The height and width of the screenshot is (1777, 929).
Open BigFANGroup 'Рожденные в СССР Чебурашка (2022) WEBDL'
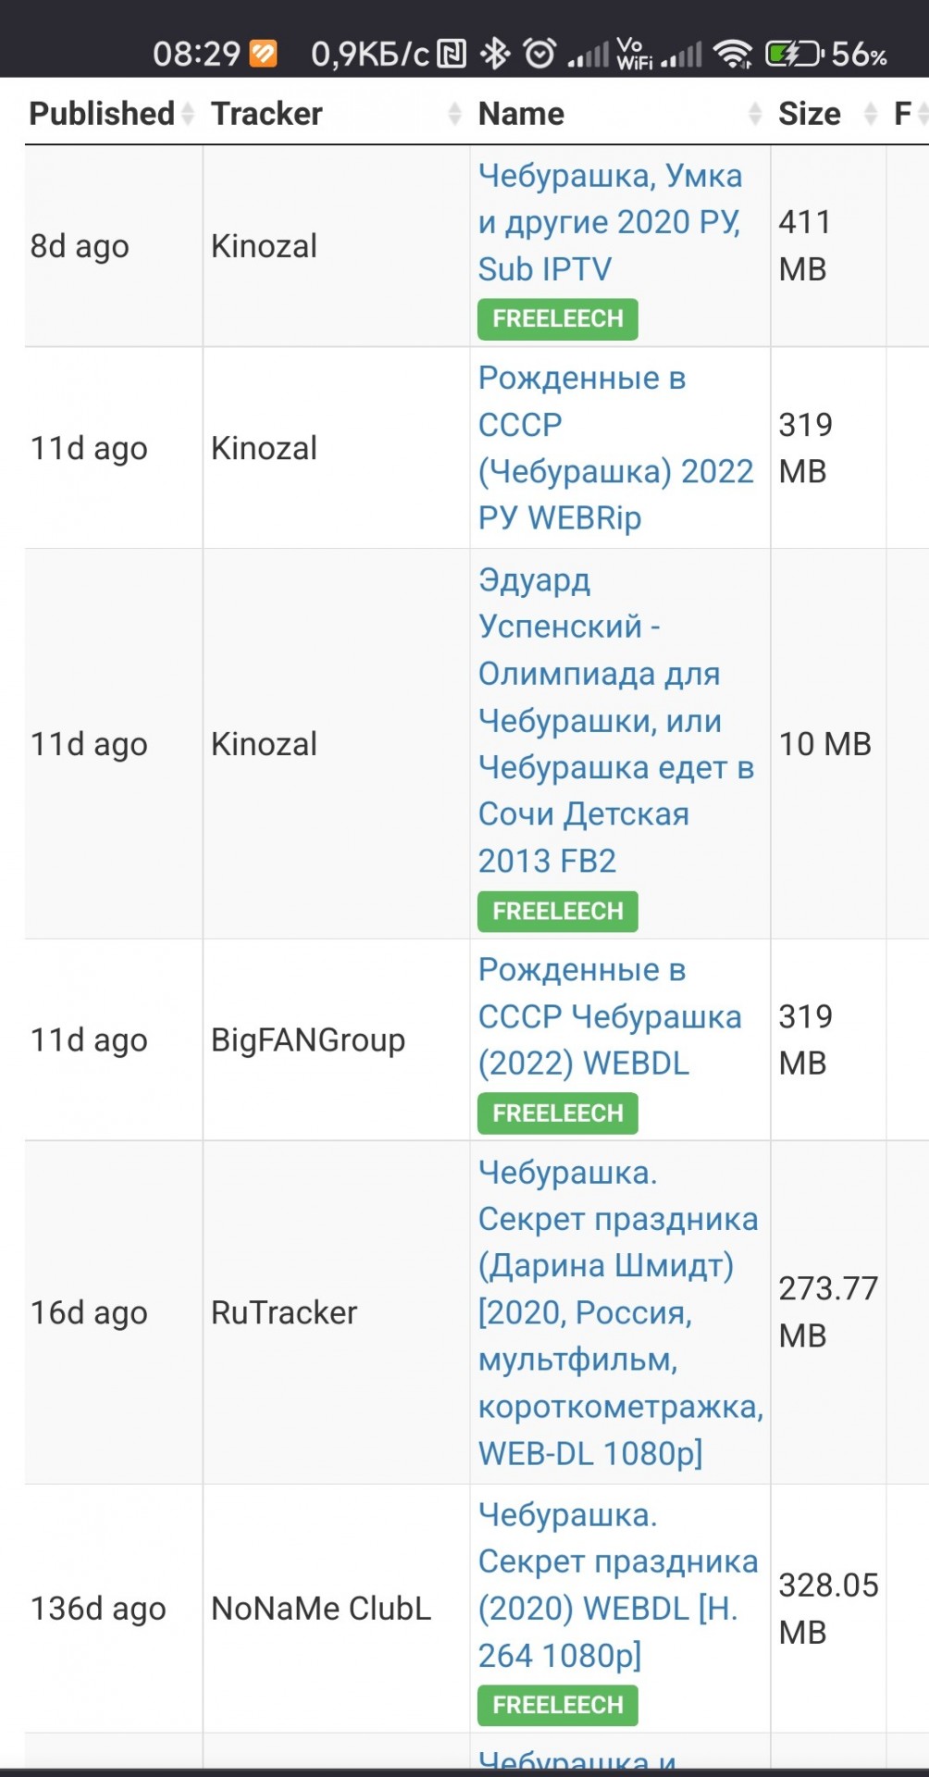tap(610, 1016)
